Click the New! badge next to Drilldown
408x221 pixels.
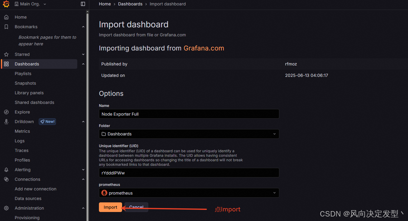point(47,122)
